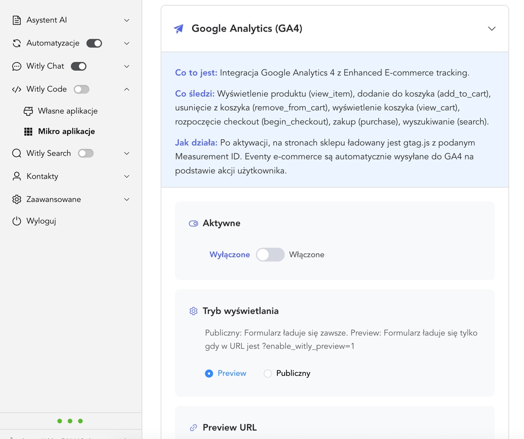Click the Tryb wyświetlania gear icon
Screen dimensions: 524x439
click(193, 311)
